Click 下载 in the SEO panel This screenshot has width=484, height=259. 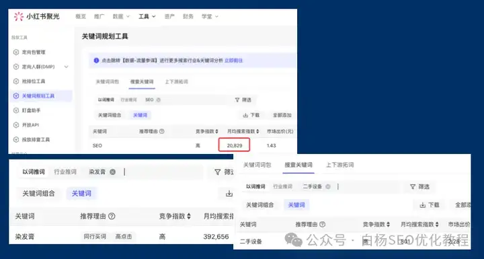[251, 115]
